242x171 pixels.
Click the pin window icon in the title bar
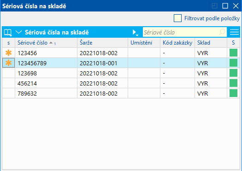pyautogui.click(x=214, y=6)
